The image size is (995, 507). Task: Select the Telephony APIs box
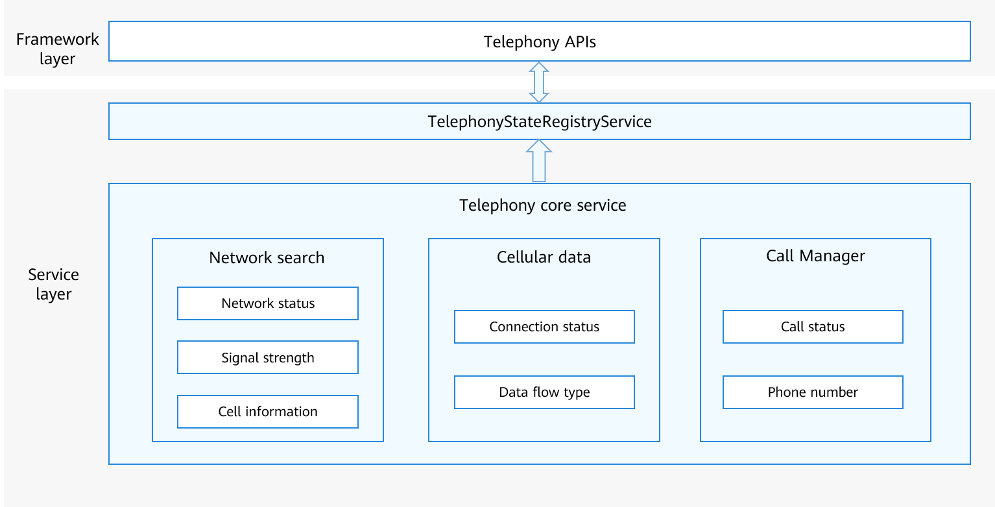tap(539, 41)
